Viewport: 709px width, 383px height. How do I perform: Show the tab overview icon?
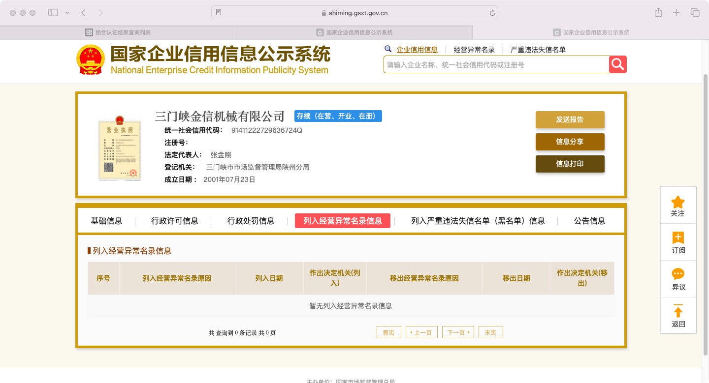[x=695, y=13]
